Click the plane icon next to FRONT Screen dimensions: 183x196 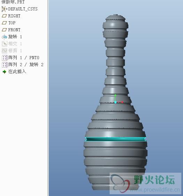(x=4, y=30)
